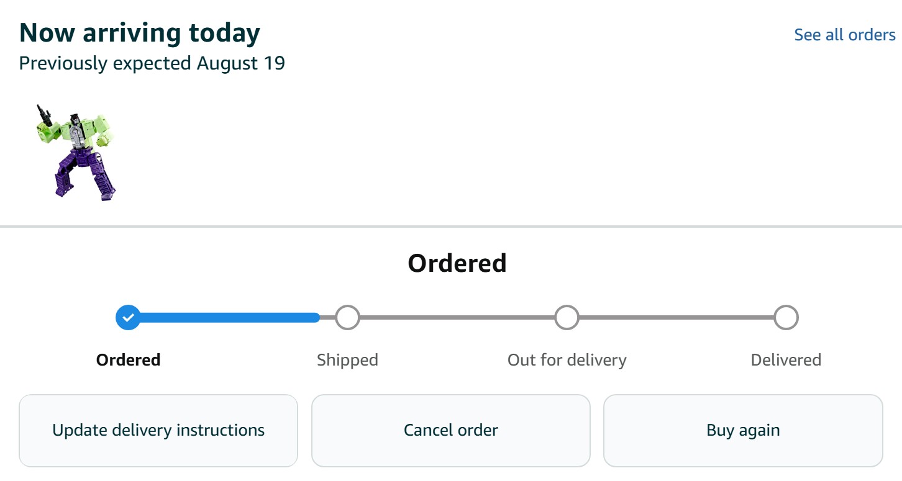
Task: Click the empty Shipped step circle
Action: tap(347, 318)
